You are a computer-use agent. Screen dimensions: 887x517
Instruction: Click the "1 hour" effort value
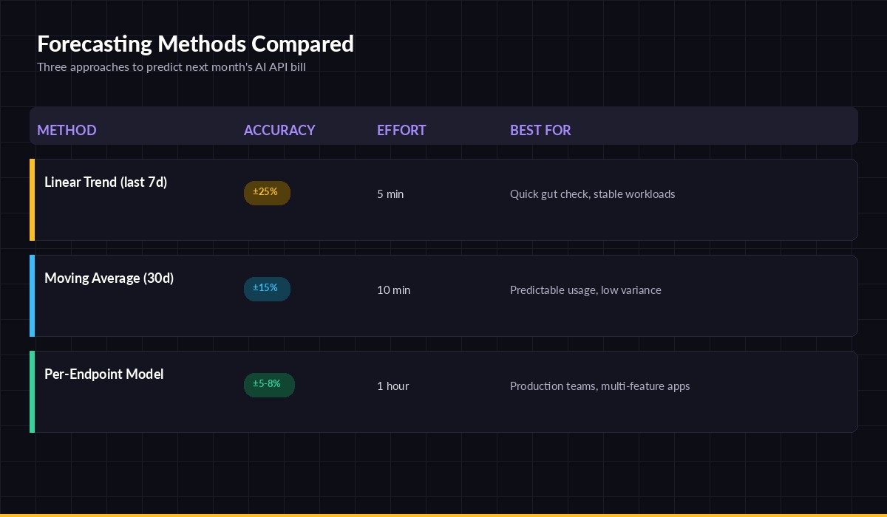pyautogui.click(x=392, y=386)
